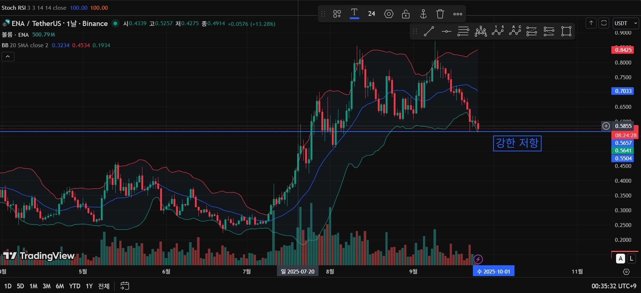Select the BB 20 SMA indicator legend
Viewport: 641px width, 293px height.
(25, 45)
